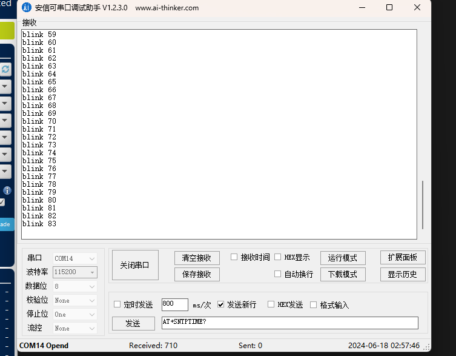Click 关闭串口 button
The image size is (456, 356).
point(135,265)
